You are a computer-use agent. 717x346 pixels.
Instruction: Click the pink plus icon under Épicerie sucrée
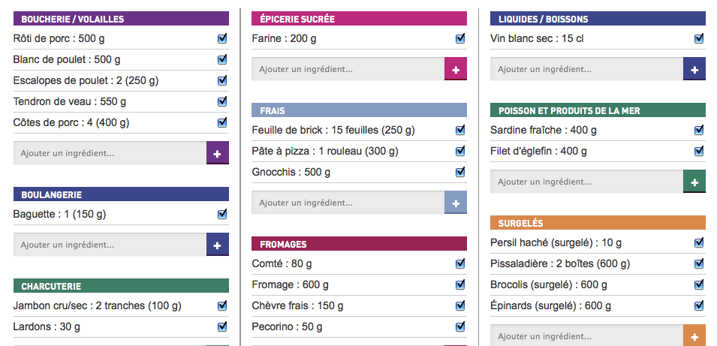456,69
